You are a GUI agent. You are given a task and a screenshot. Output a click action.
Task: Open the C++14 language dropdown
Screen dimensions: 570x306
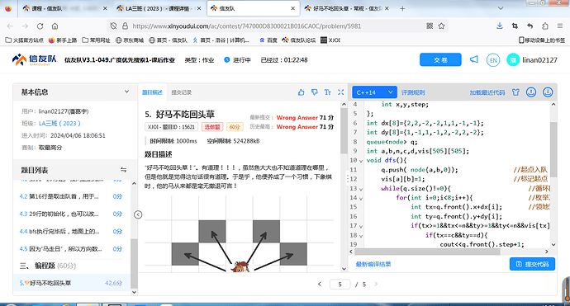tap(374, 92)
